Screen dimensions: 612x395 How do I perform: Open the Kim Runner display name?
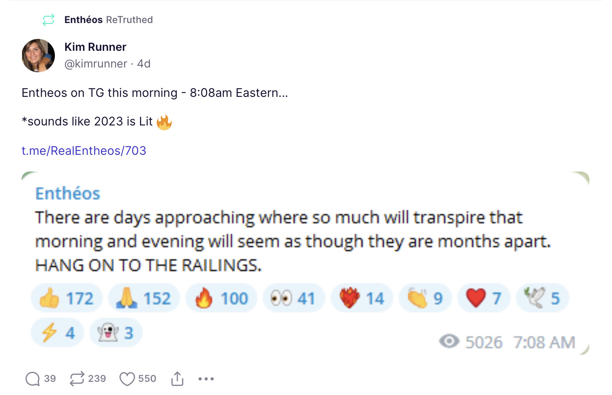click(x=95, y=47)
